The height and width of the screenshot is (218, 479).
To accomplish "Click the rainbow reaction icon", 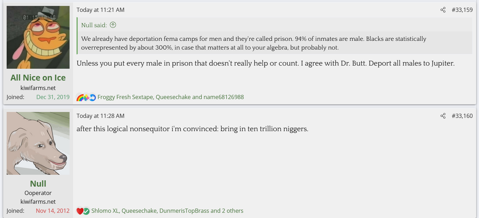I will tap(80, 97).
